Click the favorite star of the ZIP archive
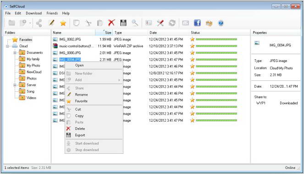The width and height of the screenshot is (304, 174). tap(192, 46)
